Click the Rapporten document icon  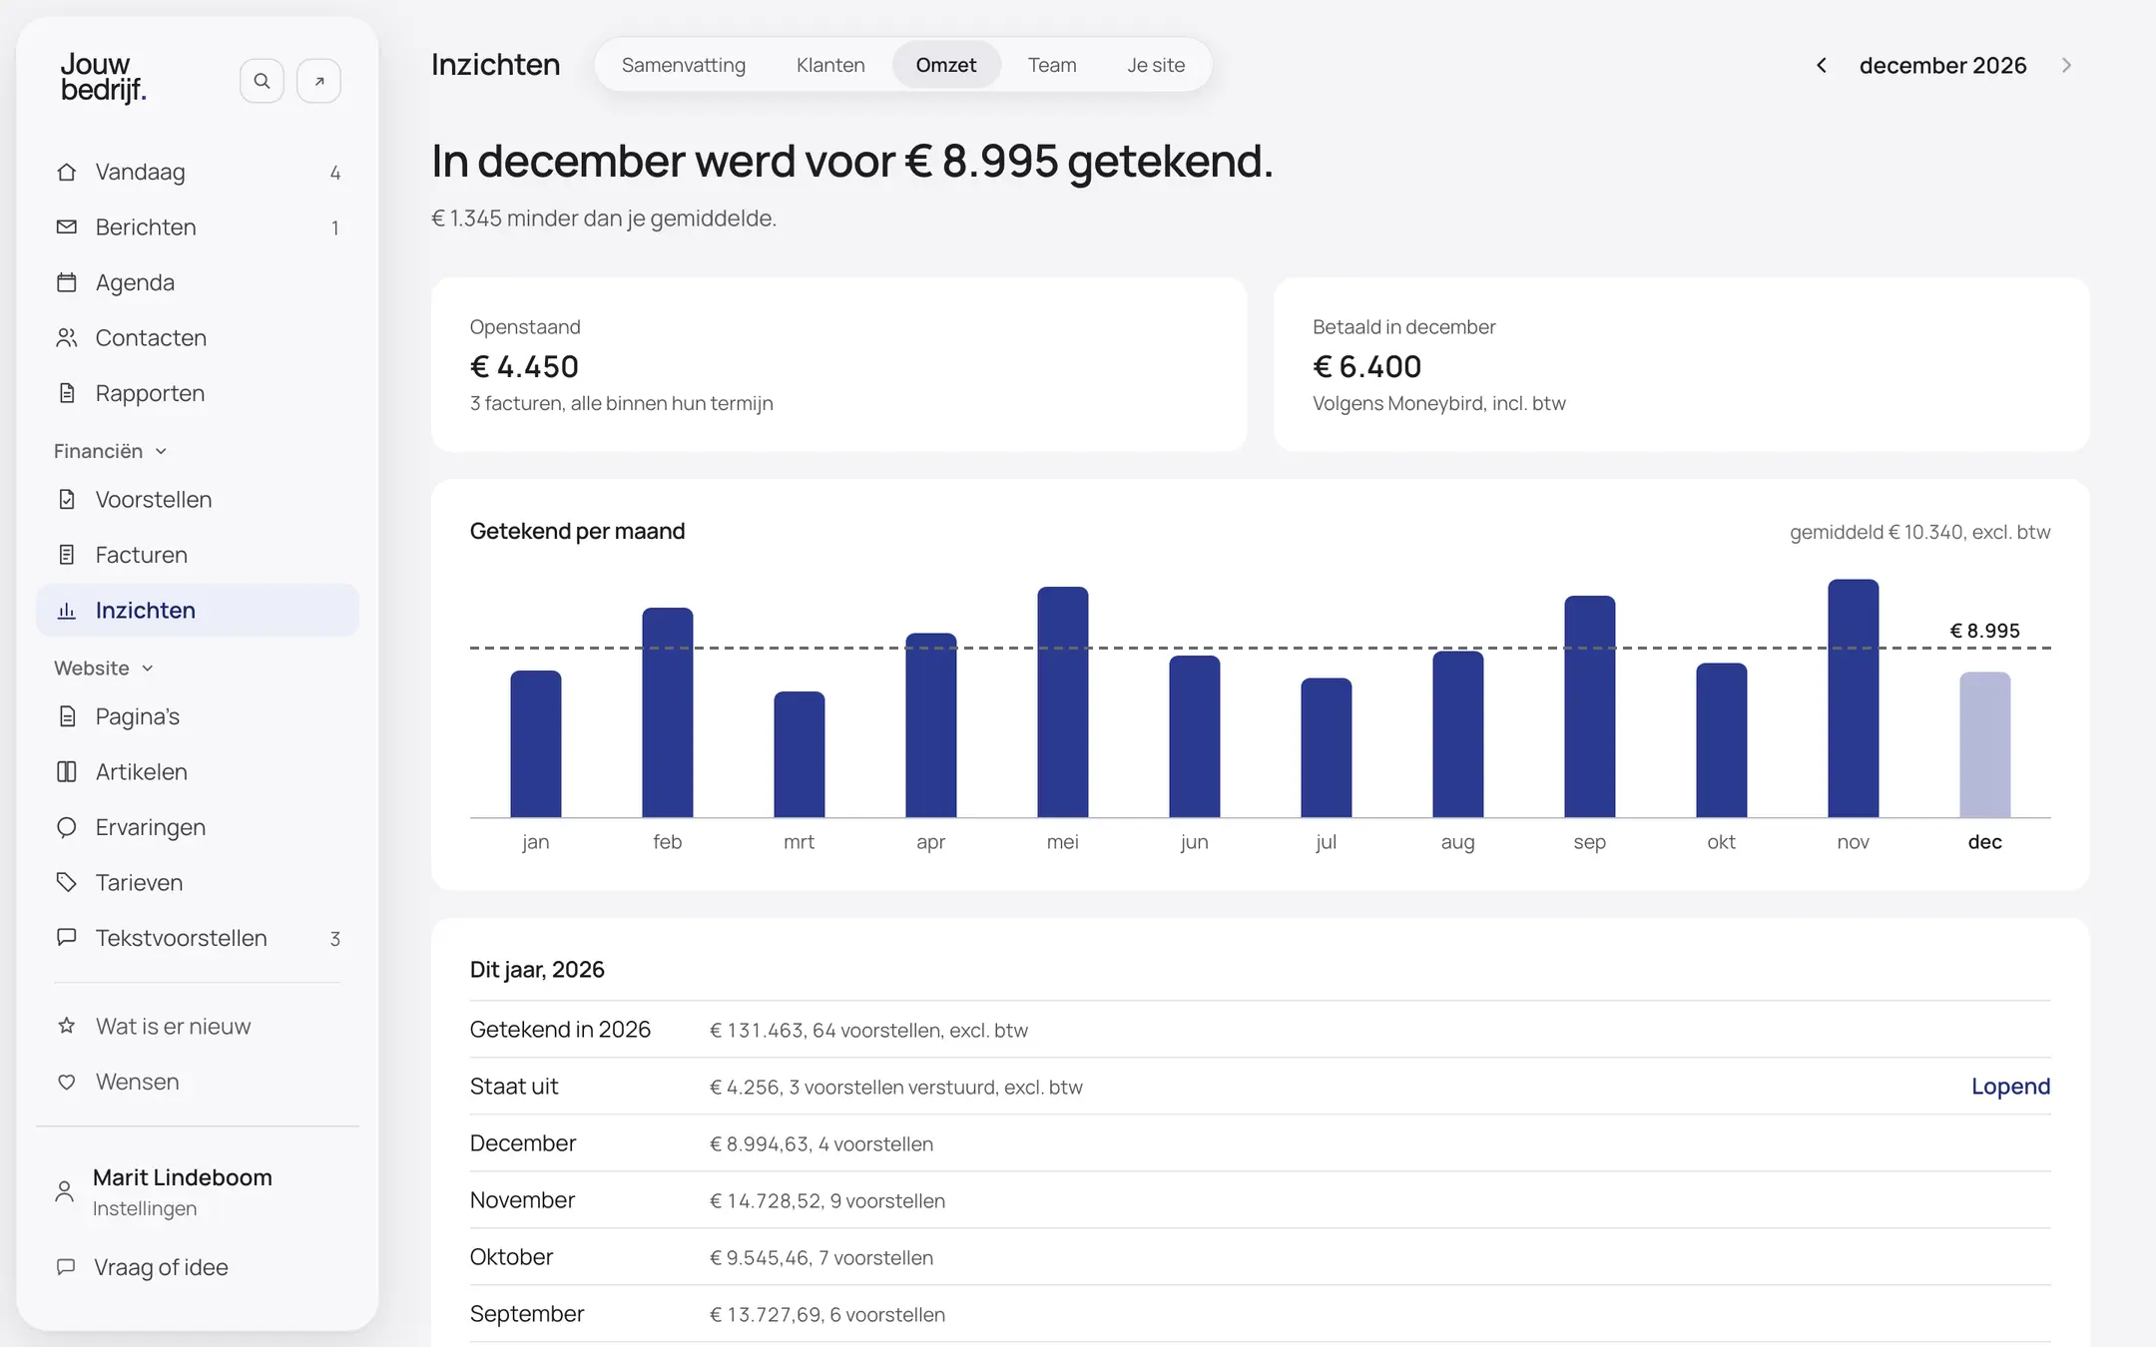point(67,393)
